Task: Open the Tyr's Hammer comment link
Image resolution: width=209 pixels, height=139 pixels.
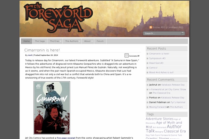Action: [x=178, y=102]
